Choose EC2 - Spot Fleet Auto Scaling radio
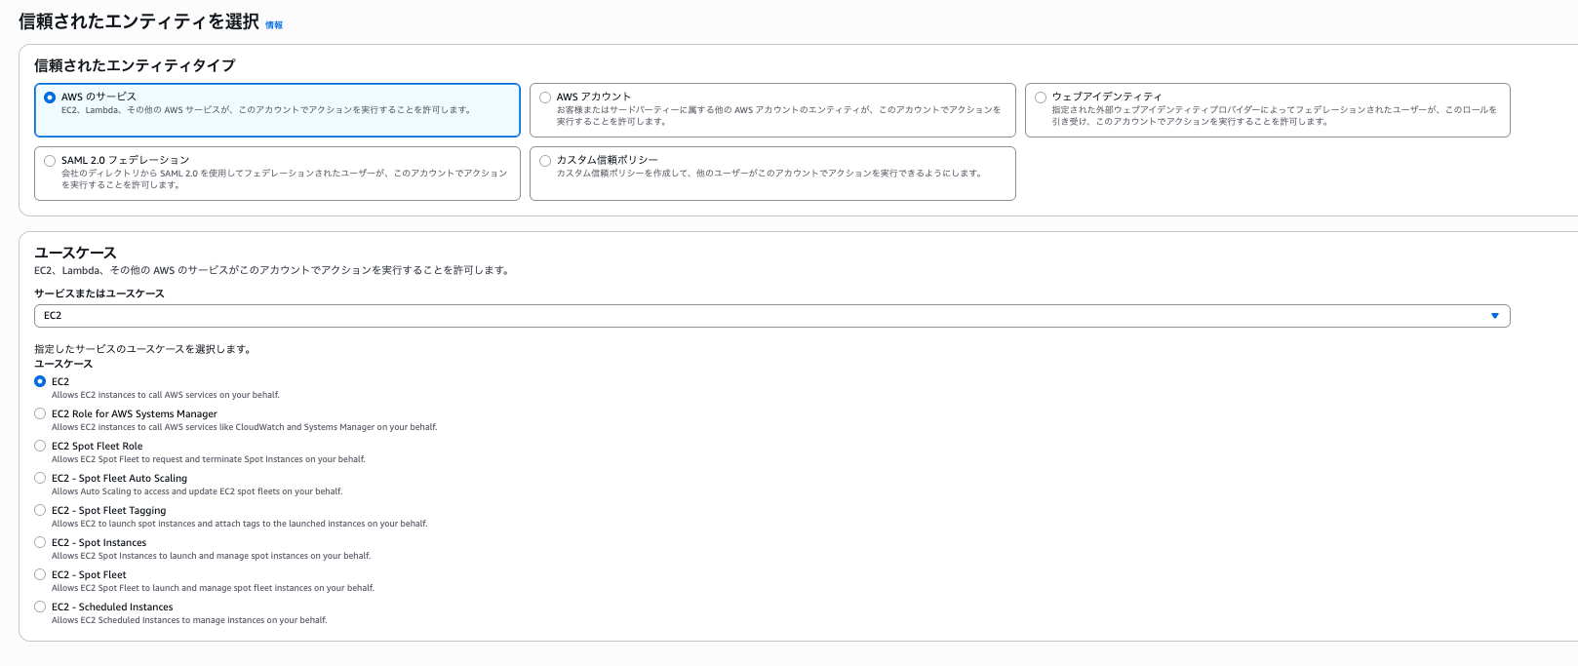This screenshot has height=666, width=1578. tap(40, 478)
